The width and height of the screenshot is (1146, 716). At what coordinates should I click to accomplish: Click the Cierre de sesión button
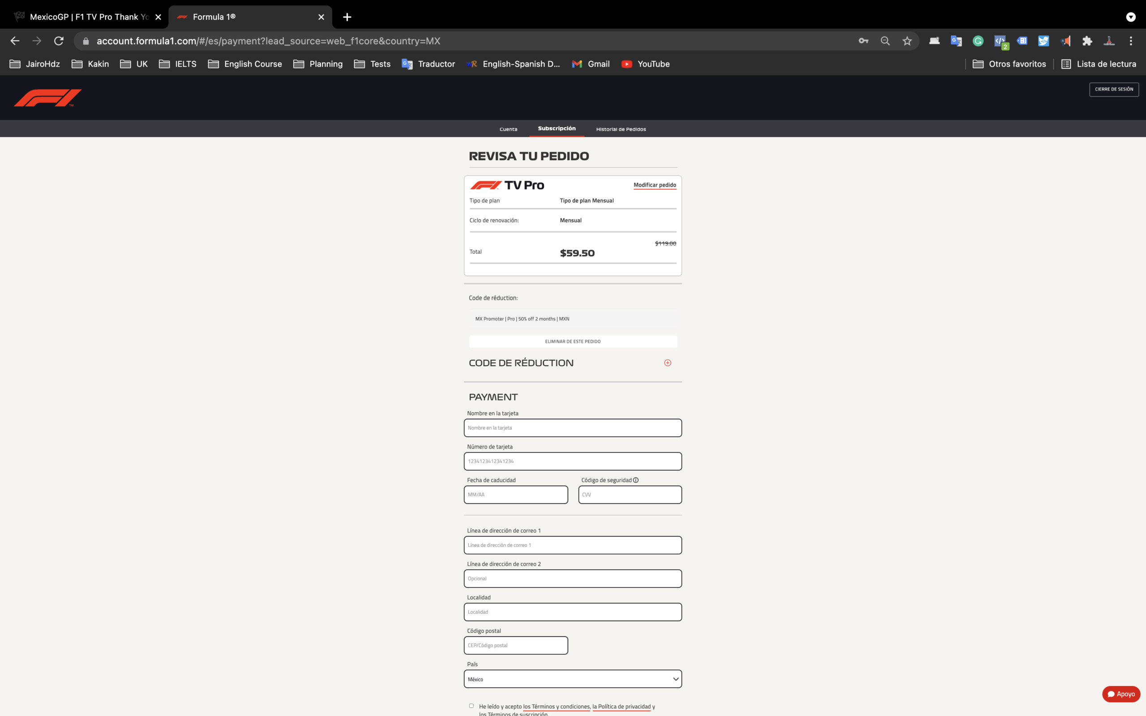[1114, 89]
